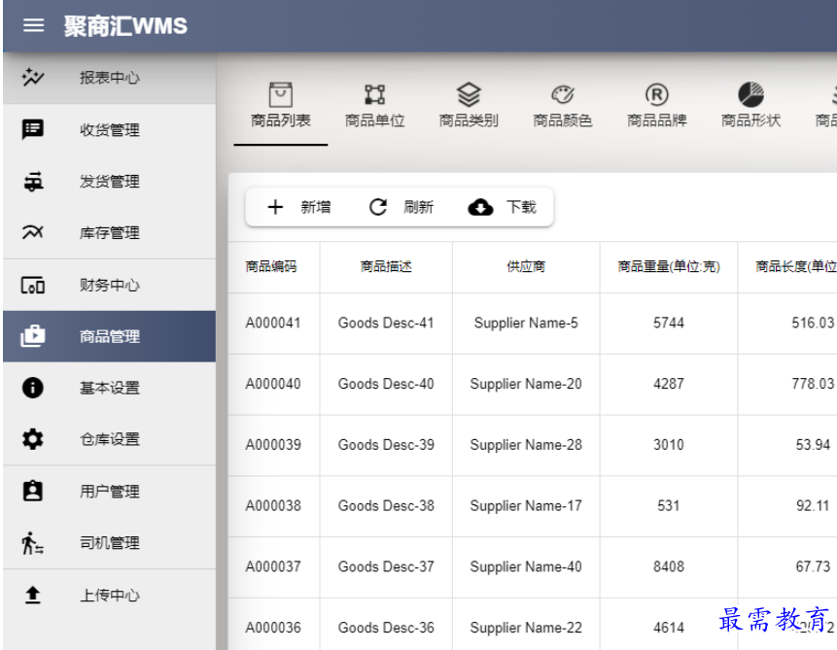The width and height of the screenshot is (837, 650).
Task: Switch to the 商品类别 tab
Action: [x=469, y=107]
